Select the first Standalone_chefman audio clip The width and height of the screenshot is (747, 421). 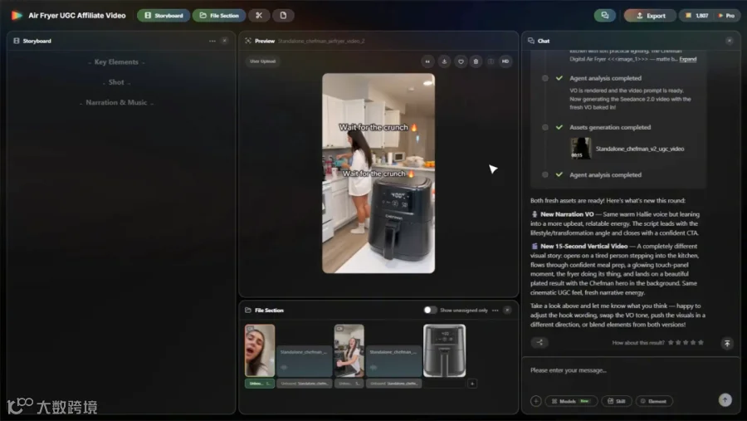click(304, 361)
